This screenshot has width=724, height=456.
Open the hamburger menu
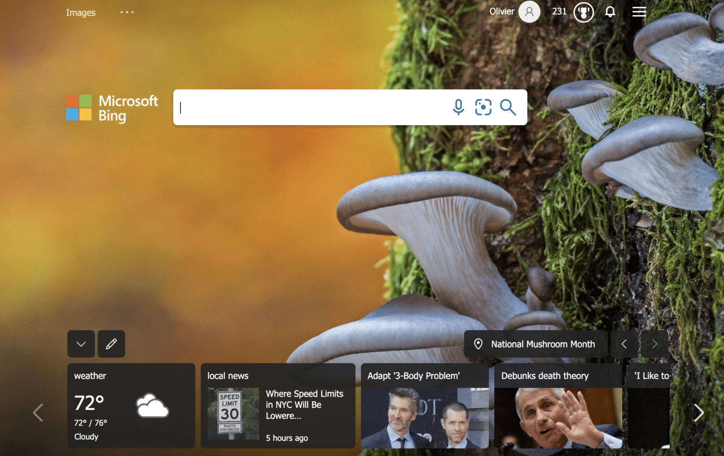tap(639, 12)
